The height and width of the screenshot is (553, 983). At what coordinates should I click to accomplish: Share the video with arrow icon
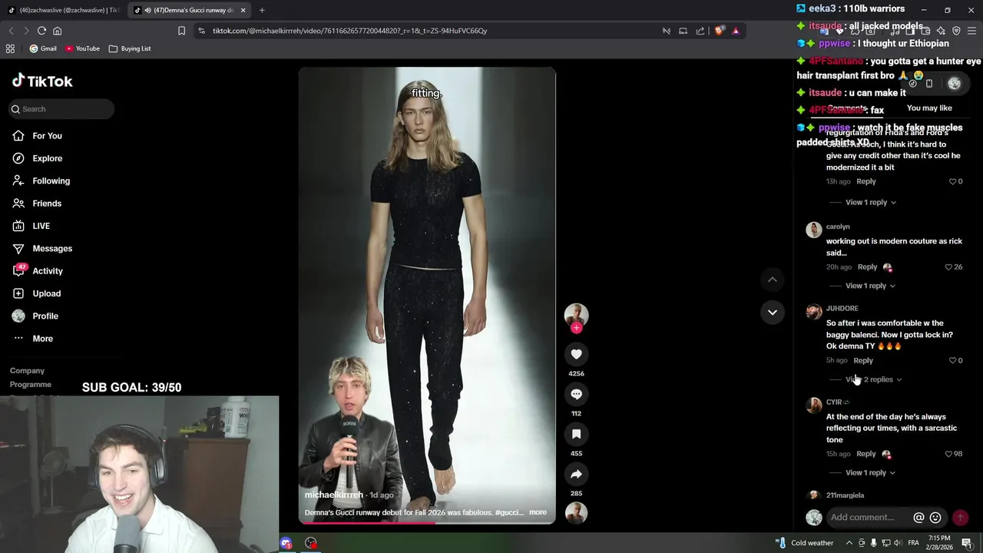click(576, 474)
